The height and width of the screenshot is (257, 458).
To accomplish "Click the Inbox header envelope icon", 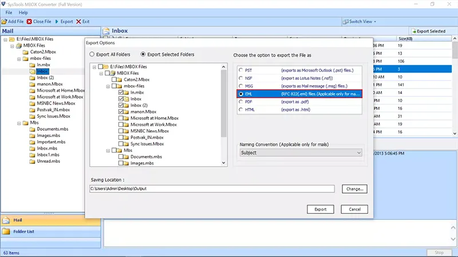I will point(106,31).
